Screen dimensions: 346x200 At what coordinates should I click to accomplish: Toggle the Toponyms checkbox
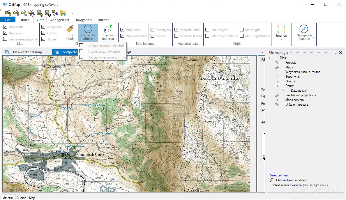click(x=152, y=29)
